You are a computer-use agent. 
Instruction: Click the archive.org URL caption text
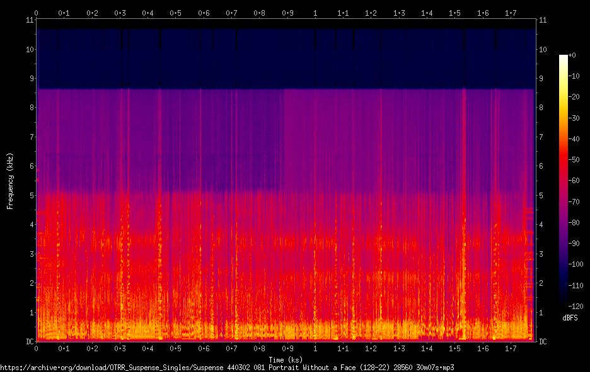point(227,368)
